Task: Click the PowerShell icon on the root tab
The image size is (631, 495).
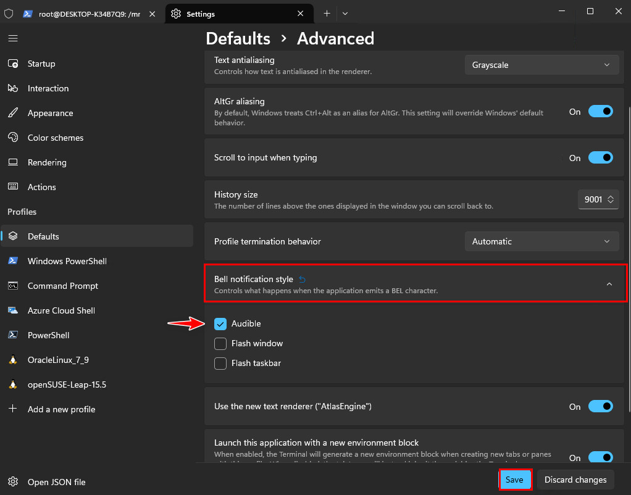Action: click(27, 14)
